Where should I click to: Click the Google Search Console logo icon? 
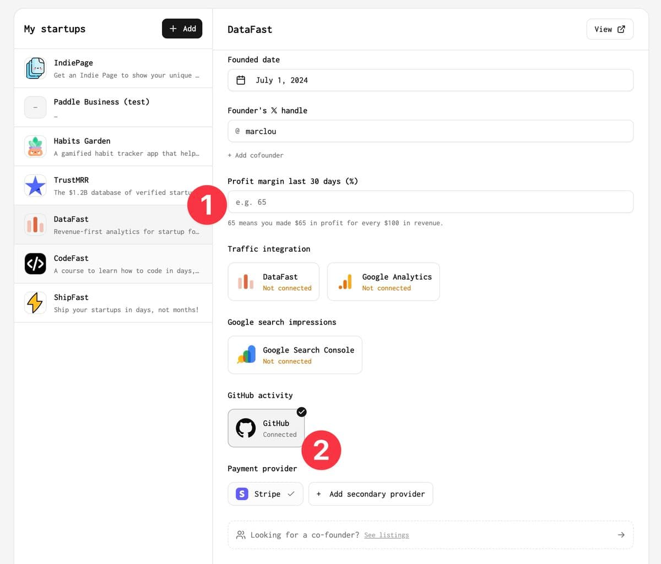click(246, 355)
